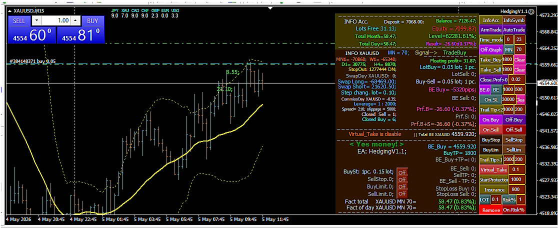Screen dimensions: 558x228
Task: Click the order label #384148371 buy 0.05
Action: coord(32,61)
